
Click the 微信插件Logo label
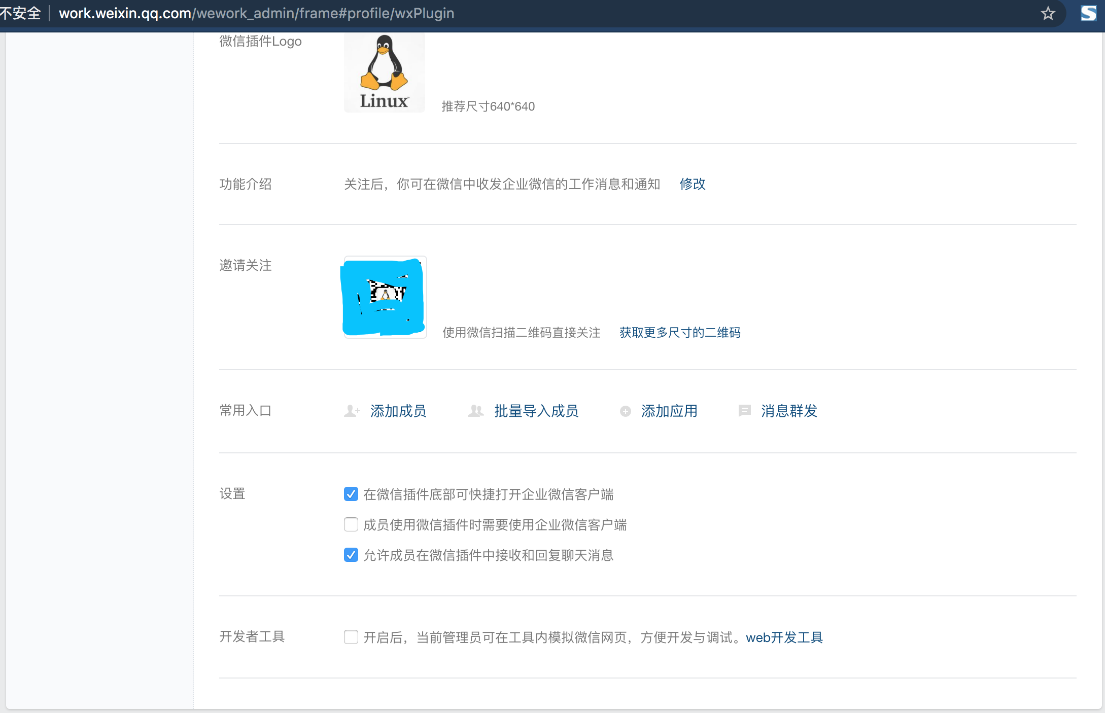click(x=260, y=41)
